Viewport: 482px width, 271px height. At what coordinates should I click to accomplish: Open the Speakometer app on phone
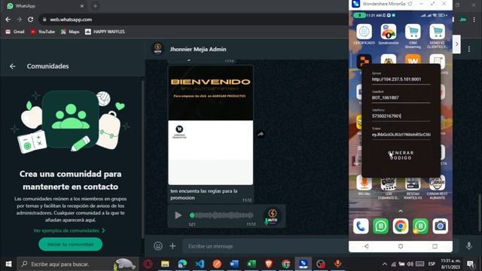389,35
